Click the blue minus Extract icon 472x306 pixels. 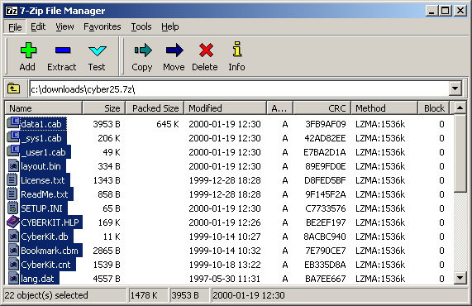pos(63,50)
